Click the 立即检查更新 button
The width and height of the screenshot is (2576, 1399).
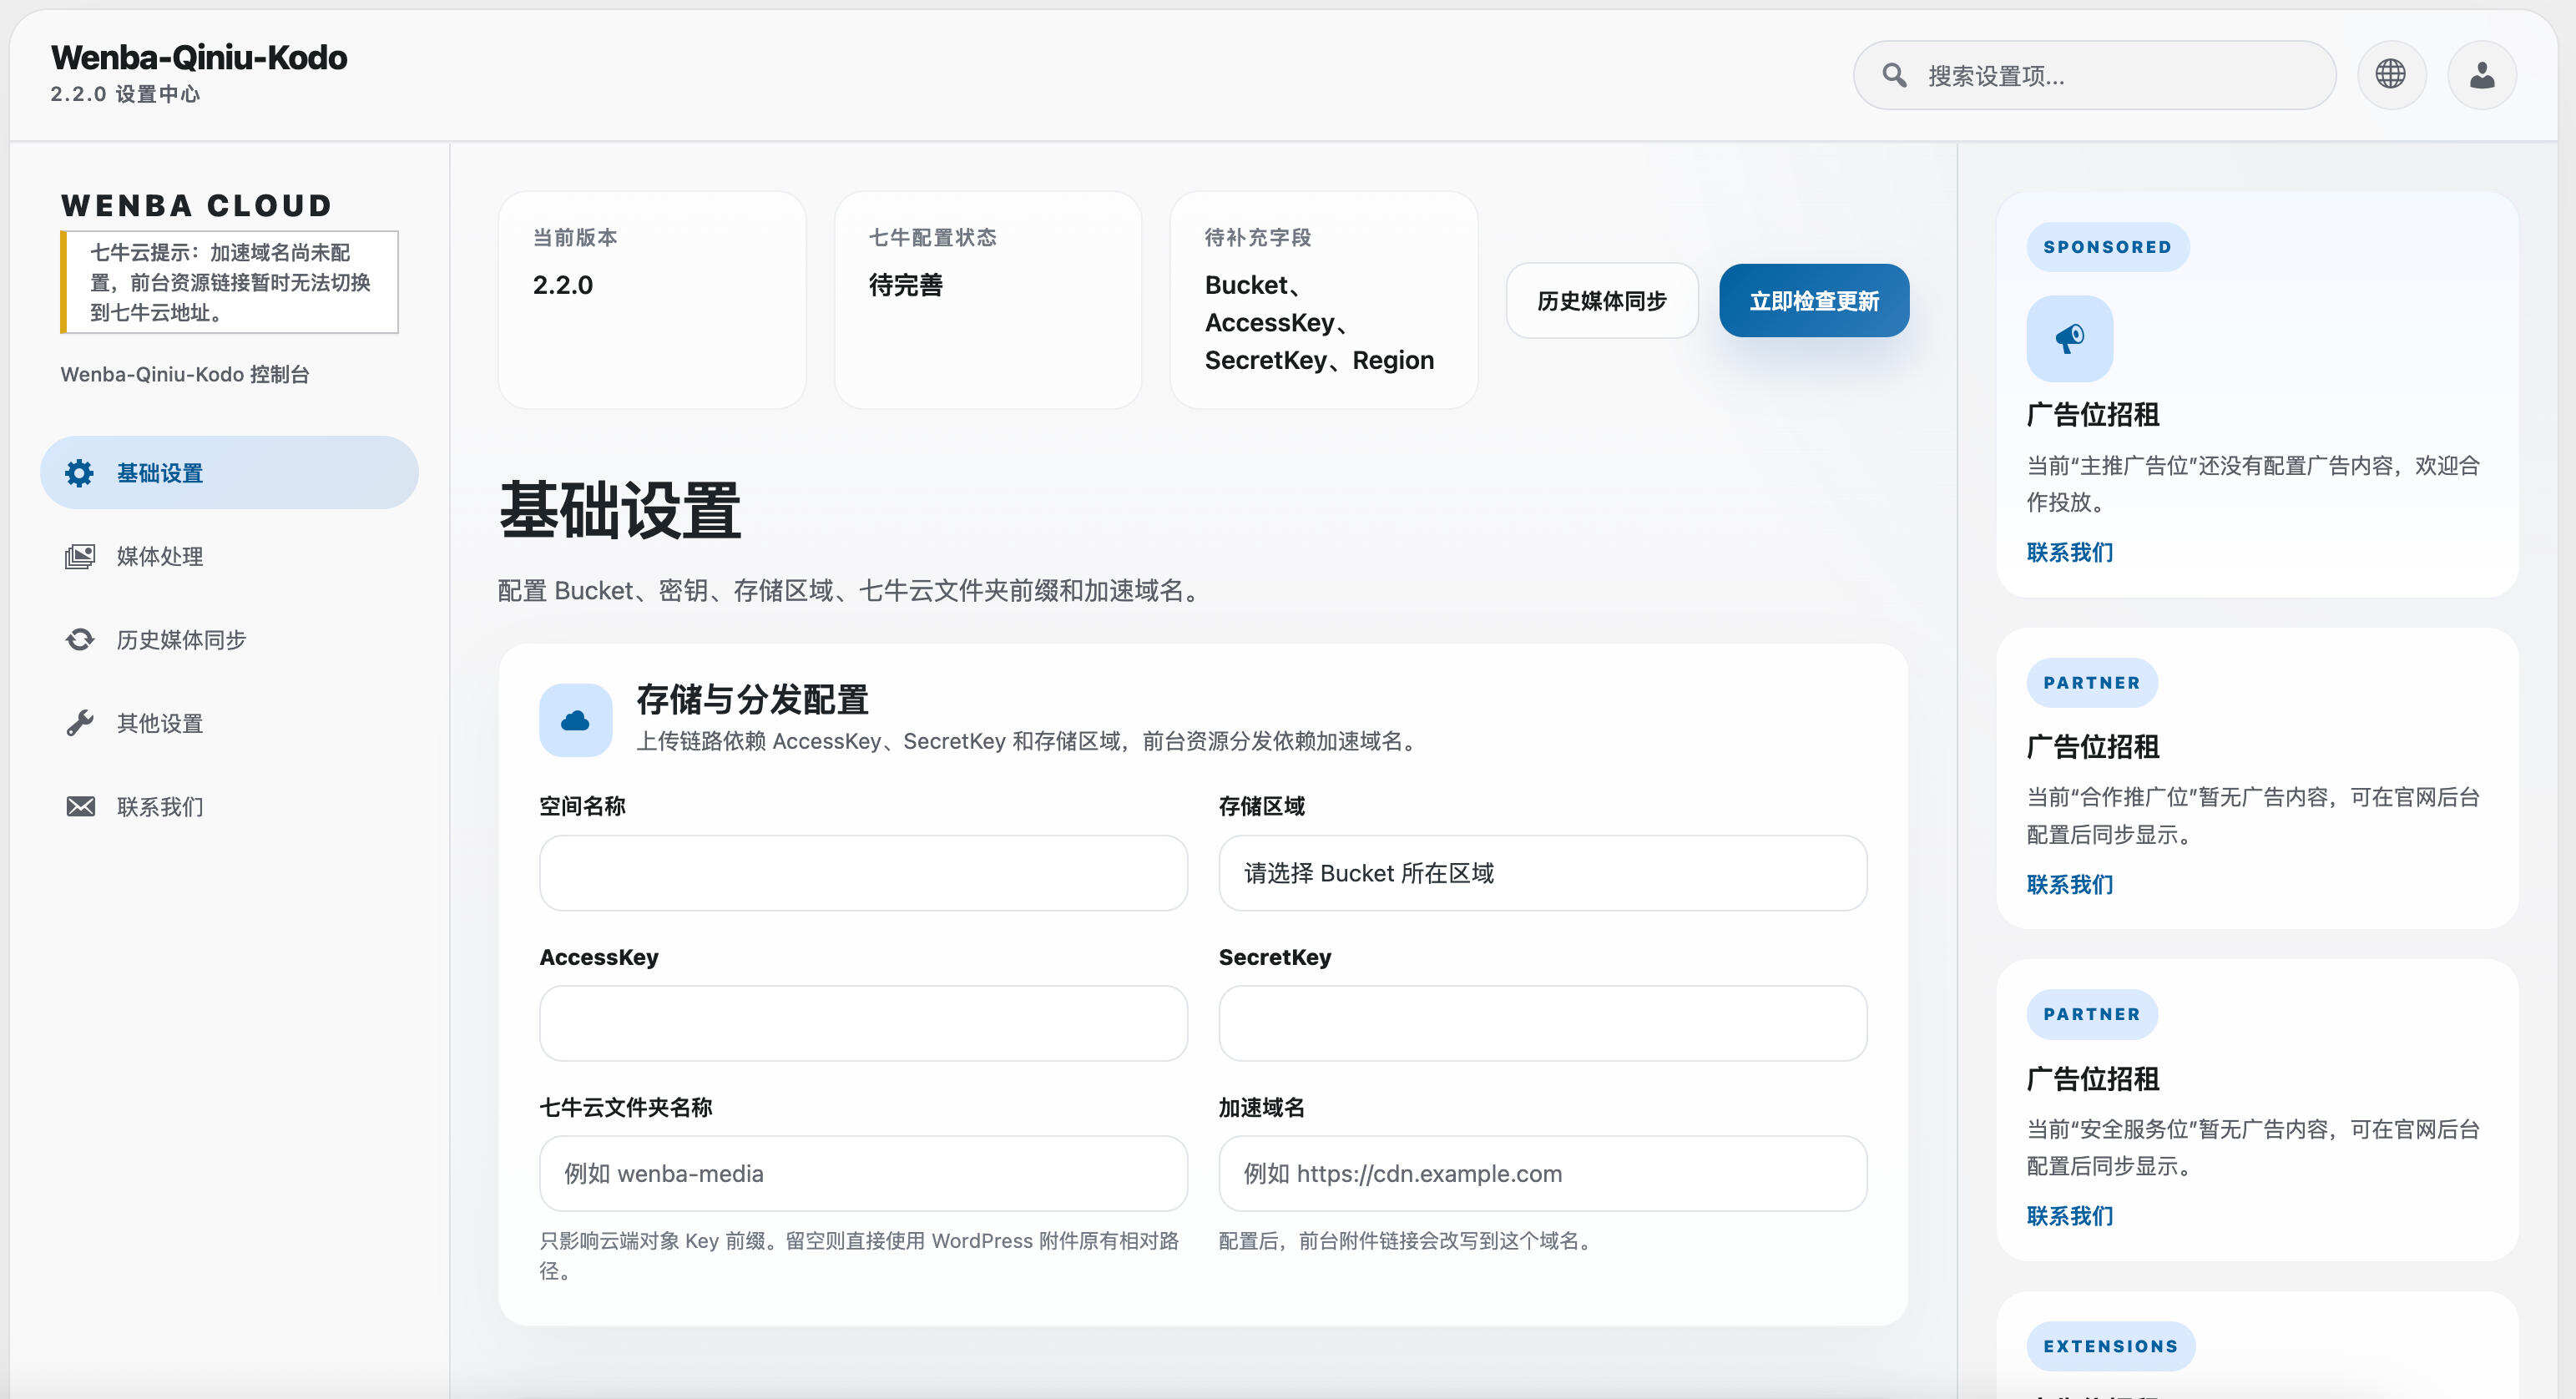1813,300
